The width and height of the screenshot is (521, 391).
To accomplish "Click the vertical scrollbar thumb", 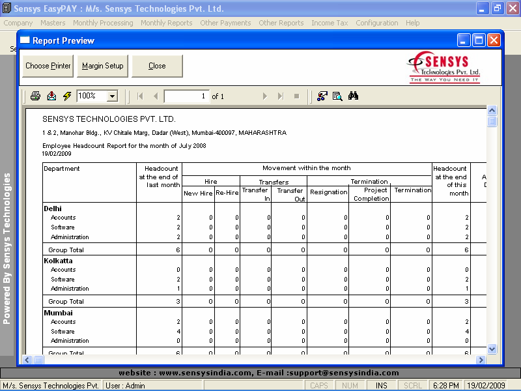I will coord(492,121).
